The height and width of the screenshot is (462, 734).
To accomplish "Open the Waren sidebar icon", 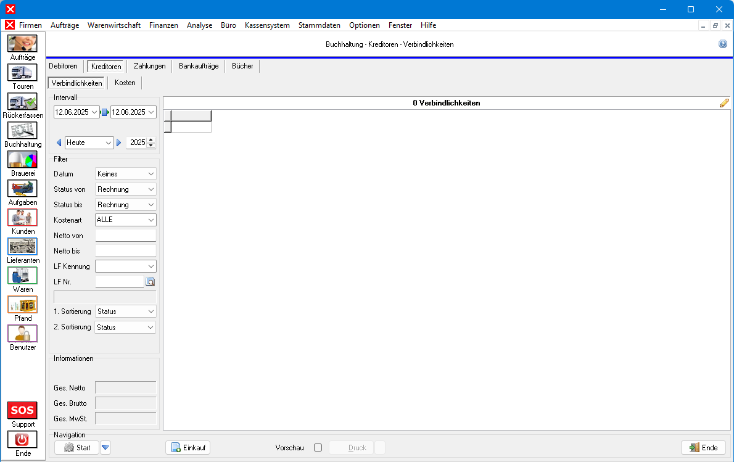I will coord(22,276).
